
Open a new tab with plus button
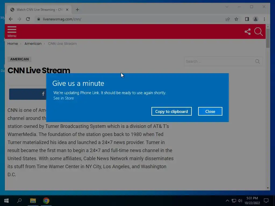[77, 10]
